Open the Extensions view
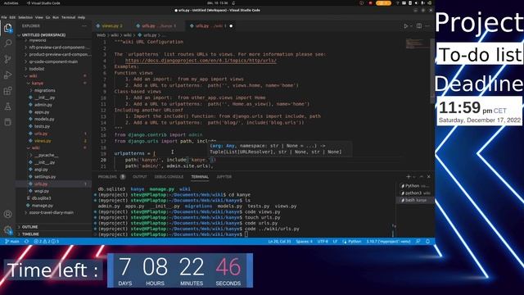Viewport: 524px width, 295px height. click(x=7, y=91)
